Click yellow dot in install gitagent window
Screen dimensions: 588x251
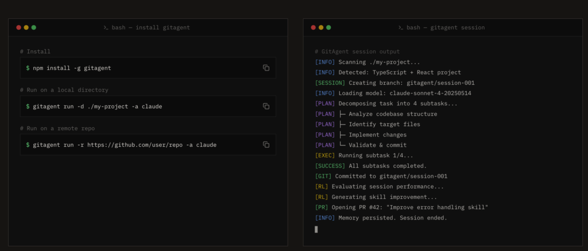click(26, 28)
